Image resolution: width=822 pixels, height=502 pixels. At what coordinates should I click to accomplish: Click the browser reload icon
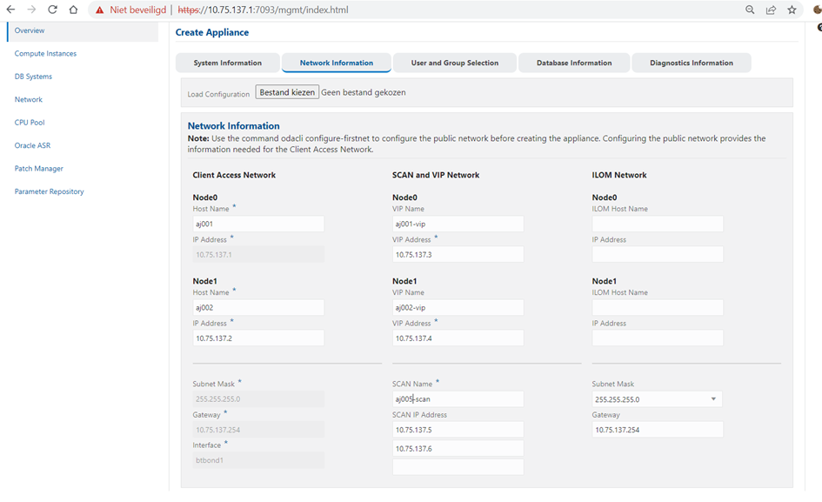point(52,10)
